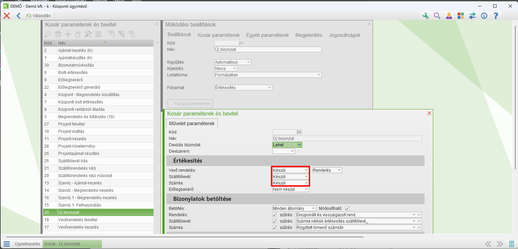Click the blue question mark help icon
Image resolution: width=518 pixels, height=249 pixels.
[496, 16]
